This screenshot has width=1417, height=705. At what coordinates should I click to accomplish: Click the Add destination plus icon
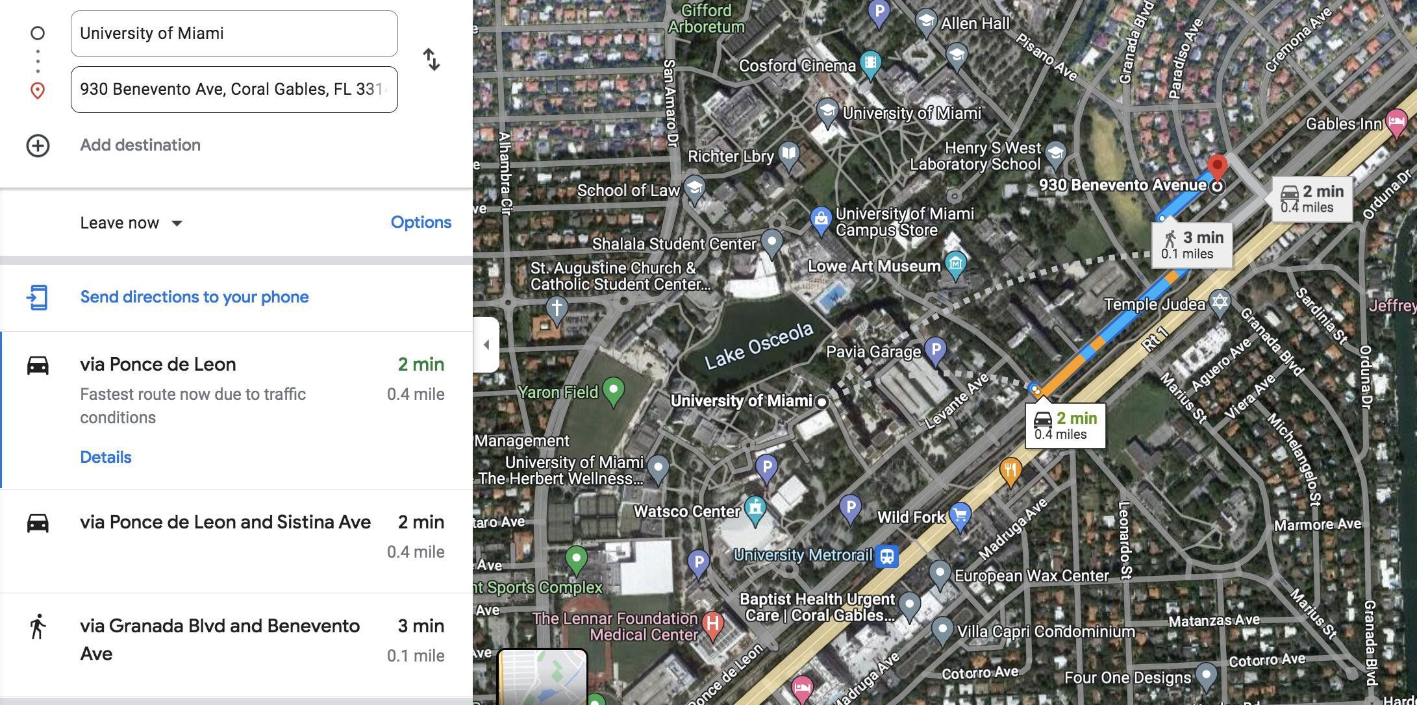pos(38,145)
